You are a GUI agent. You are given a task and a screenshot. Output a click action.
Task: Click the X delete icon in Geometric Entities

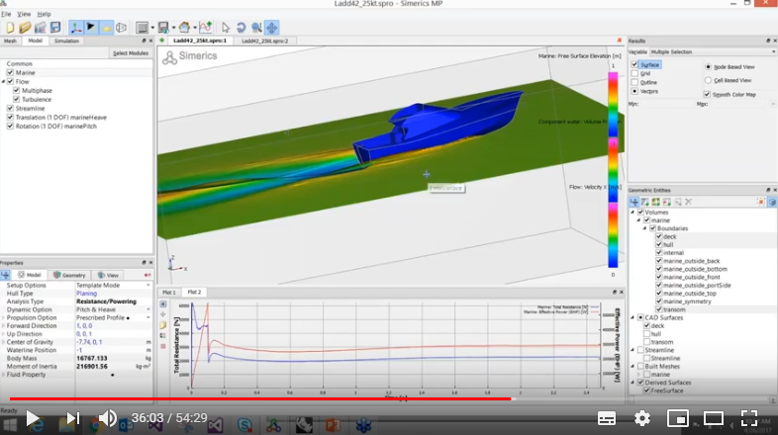688,202
